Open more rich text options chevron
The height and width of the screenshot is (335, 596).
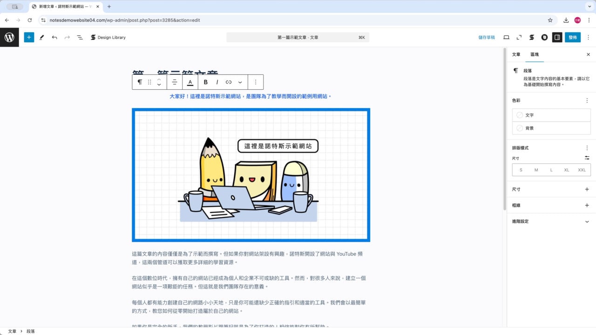(x=240, y=82)
